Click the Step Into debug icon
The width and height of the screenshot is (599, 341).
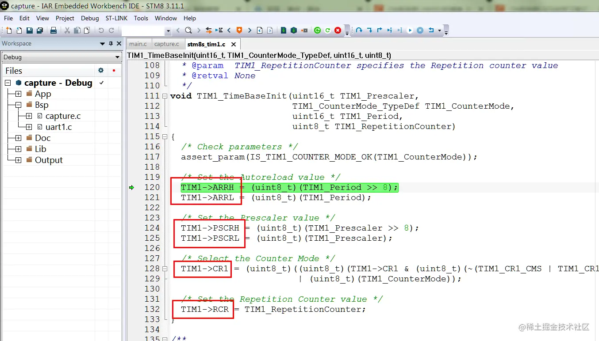tap(369, 30)
